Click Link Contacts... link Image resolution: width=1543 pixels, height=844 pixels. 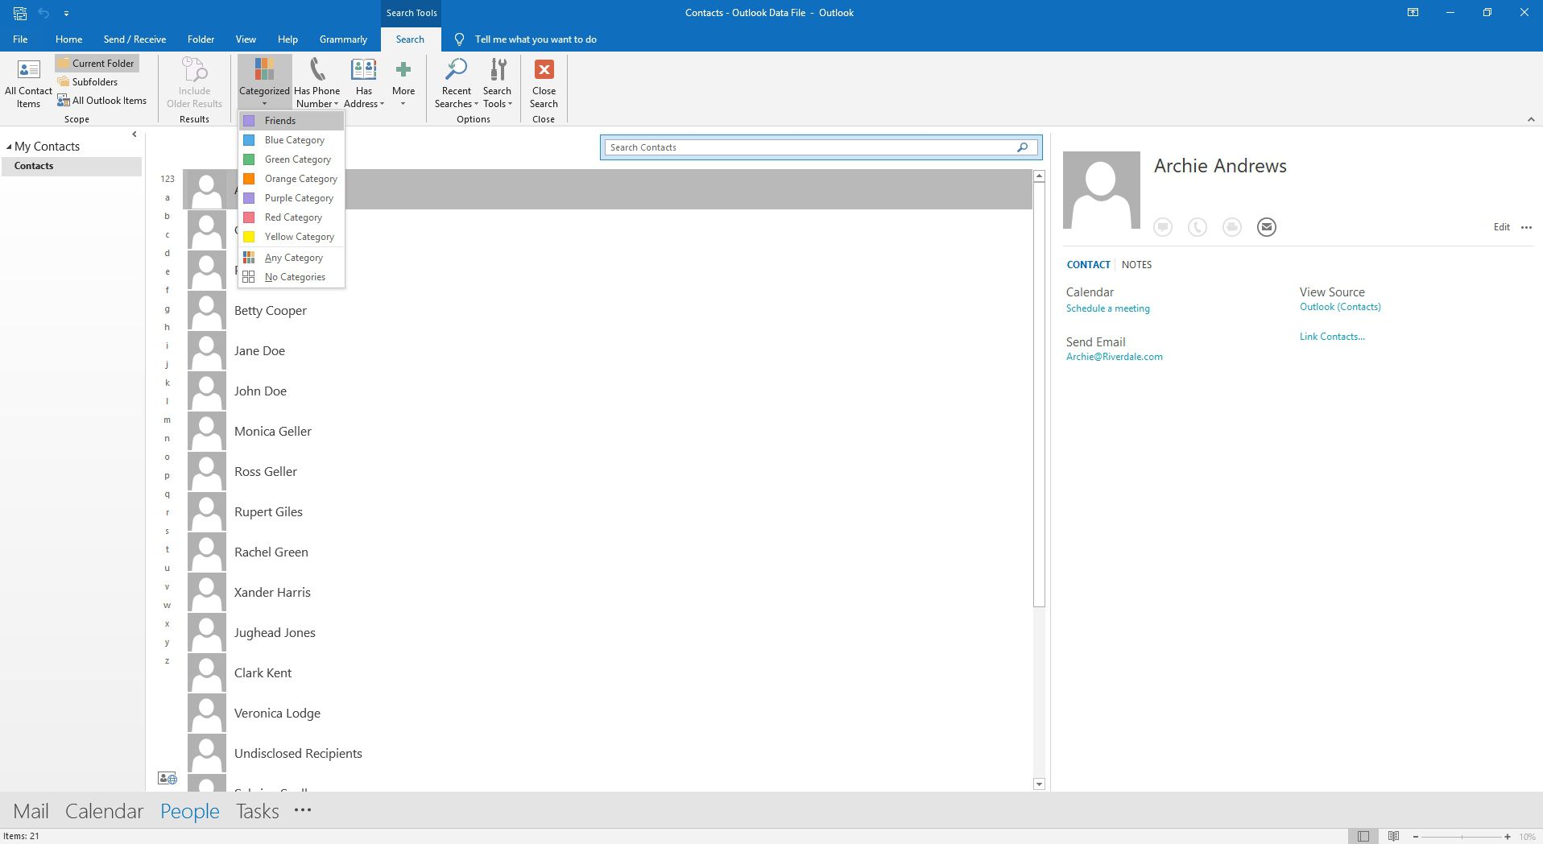point(1332,337)
